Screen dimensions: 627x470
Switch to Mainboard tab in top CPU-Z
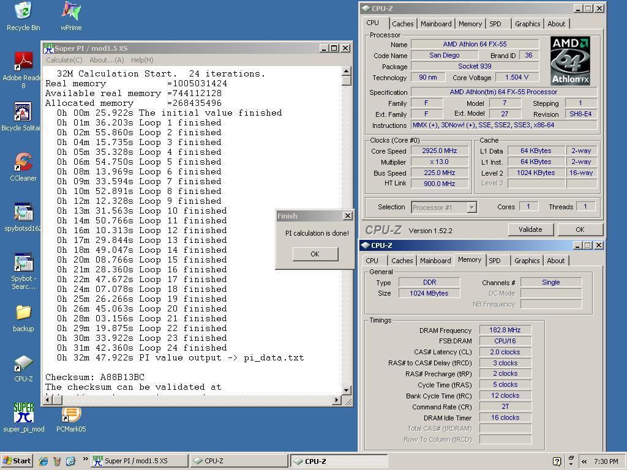(436, 24)
